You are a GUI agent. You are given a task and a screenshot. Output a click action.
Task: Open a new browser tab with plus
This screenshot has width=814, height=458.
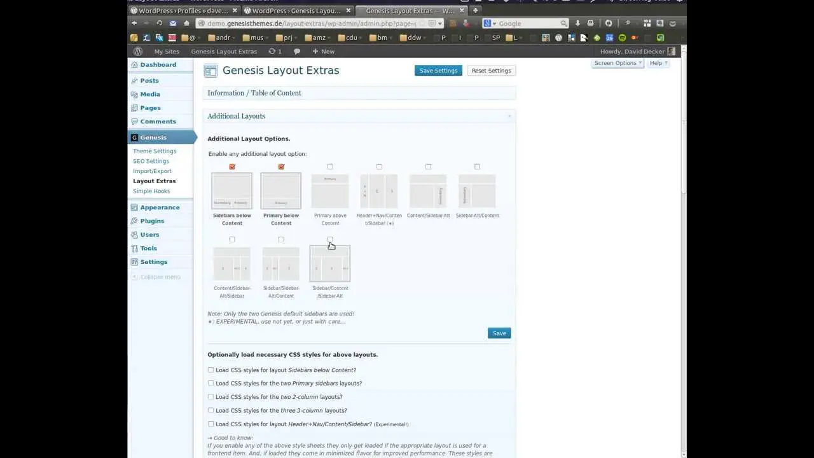(475, 10)
